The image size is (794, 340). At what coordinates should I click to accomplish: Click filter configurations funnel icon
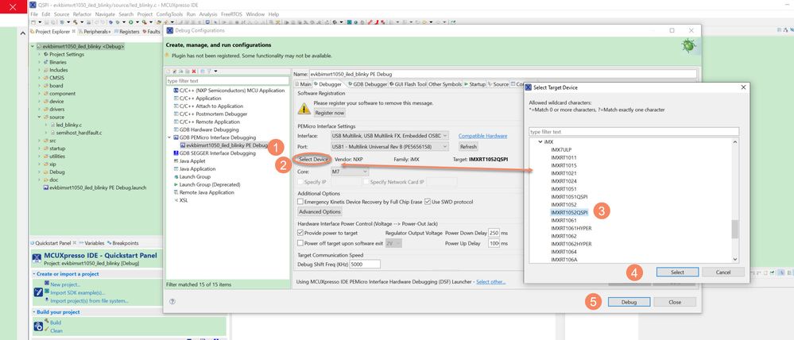(x=208, y=71)
